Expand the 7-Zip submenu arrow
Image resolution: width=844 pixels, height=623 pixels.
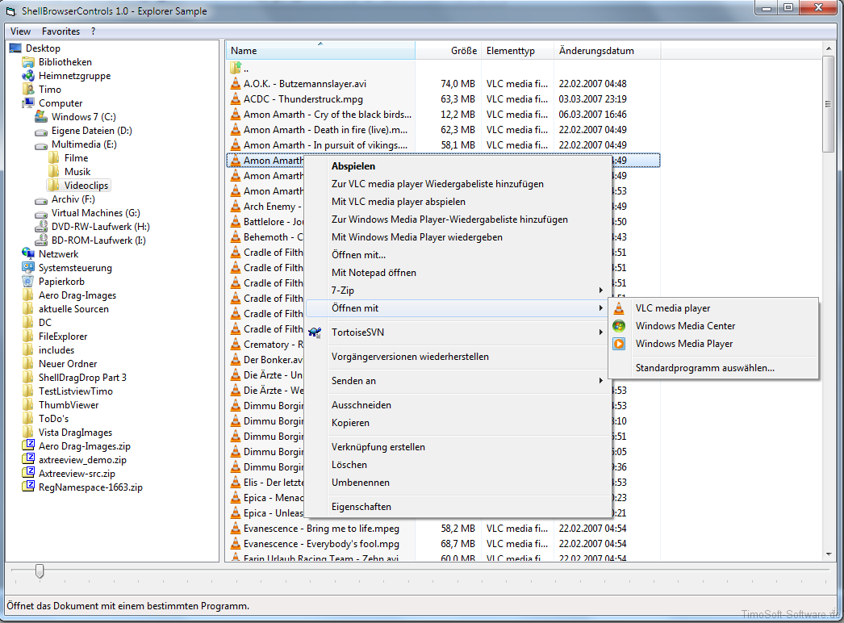pos(600,291)
